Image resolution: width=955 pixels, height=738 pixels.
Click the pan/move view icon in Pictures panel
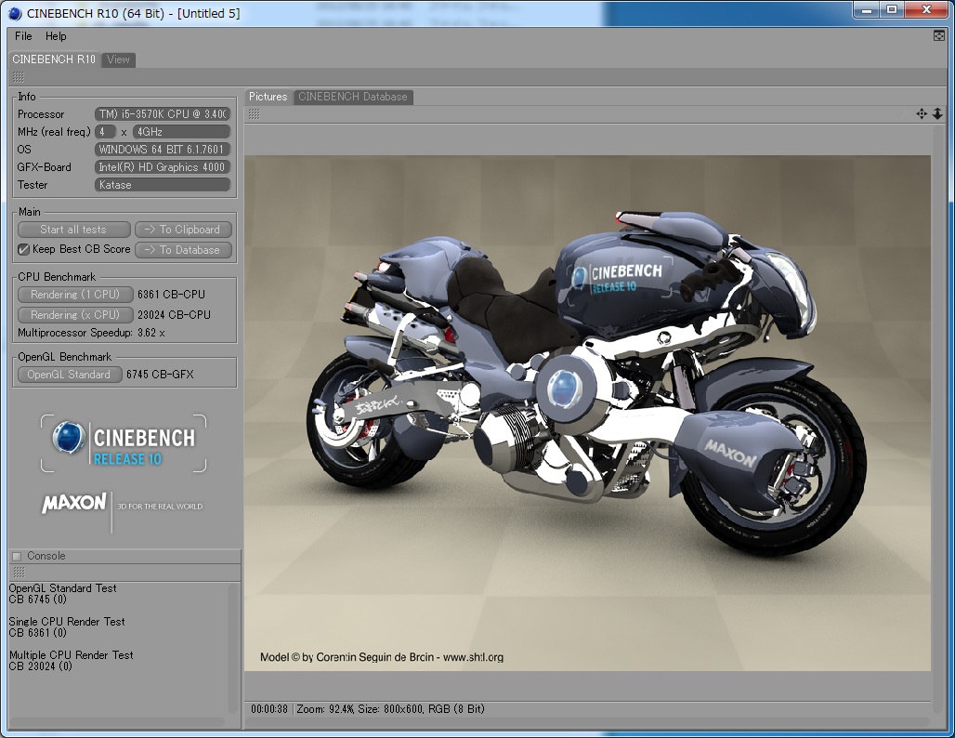tap(922, 113)
